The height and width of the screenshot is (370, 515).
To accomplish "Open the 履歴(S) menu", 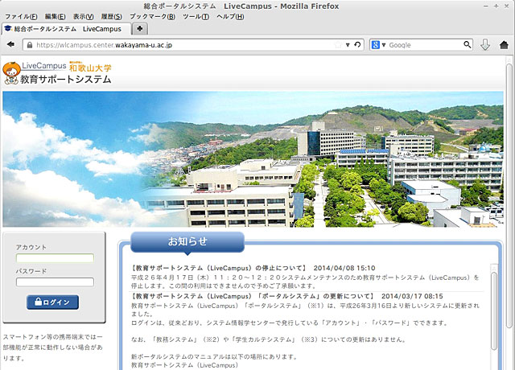I will pyautogui.click(x=111, y=16).
